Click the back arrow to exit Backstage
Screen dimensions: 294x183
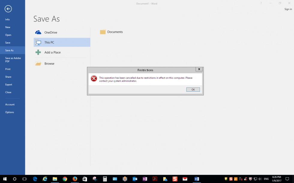(x=8, y=9)
